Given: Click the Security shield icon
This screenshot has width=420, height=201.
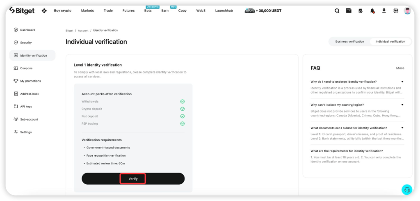Looking at the screenshot, I should [16, 43].
